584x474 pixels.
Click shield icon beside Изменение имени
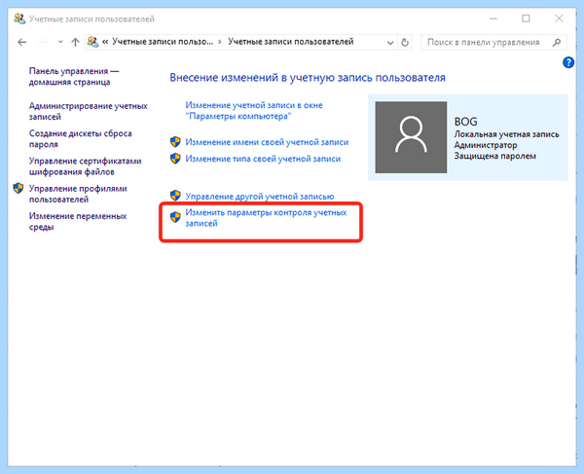point(175,142)
